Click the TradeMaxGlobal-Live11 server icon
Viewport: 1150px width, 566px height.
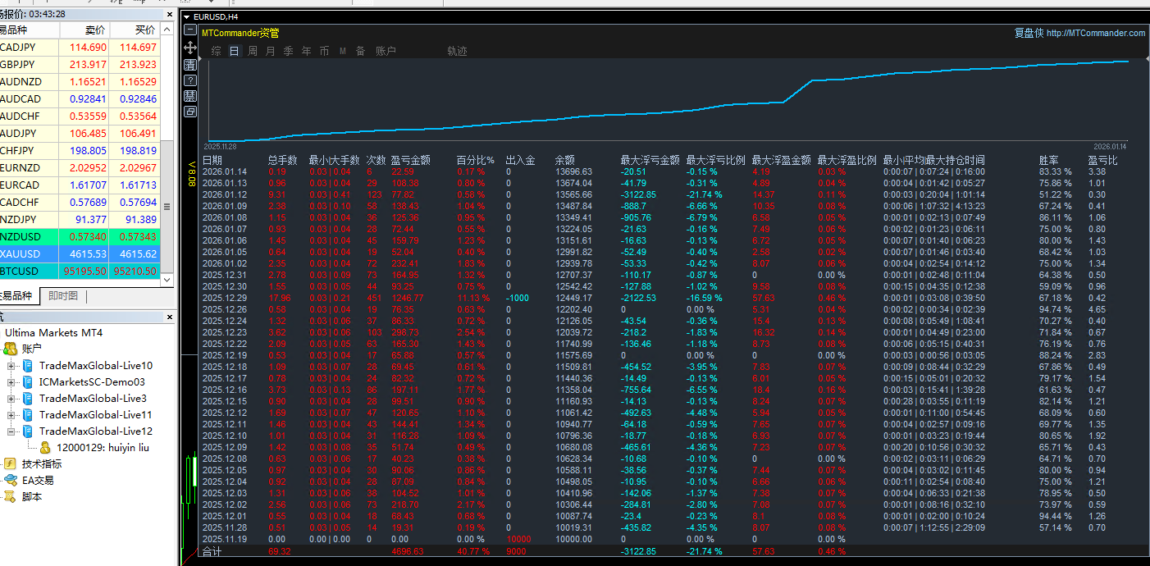pos(28,414)
